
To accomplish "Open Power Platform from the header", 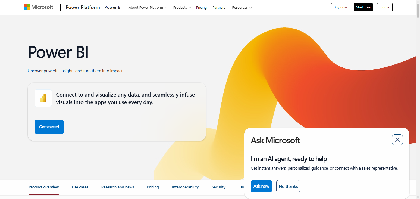I will (83, 7).
